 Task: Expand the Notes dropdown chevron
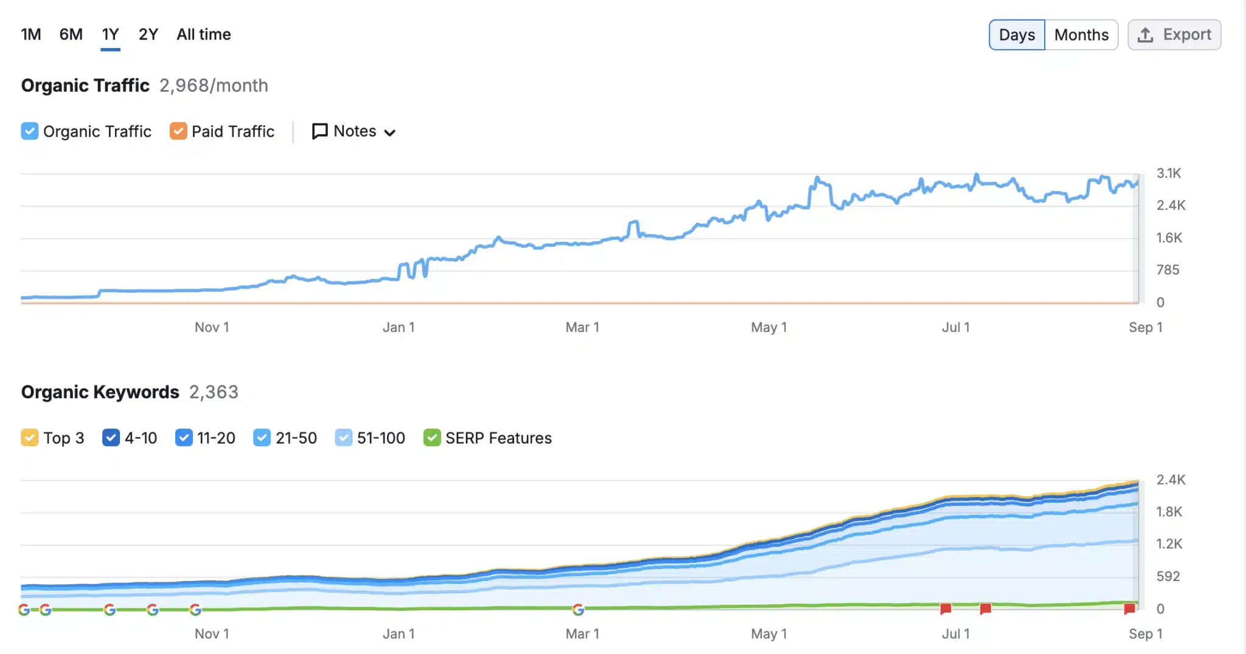point(390,133)
